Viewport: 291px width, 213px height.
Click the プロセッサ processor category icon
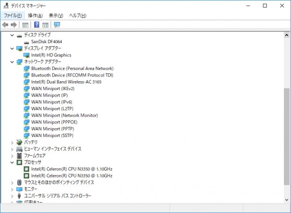tap(19, 162)
